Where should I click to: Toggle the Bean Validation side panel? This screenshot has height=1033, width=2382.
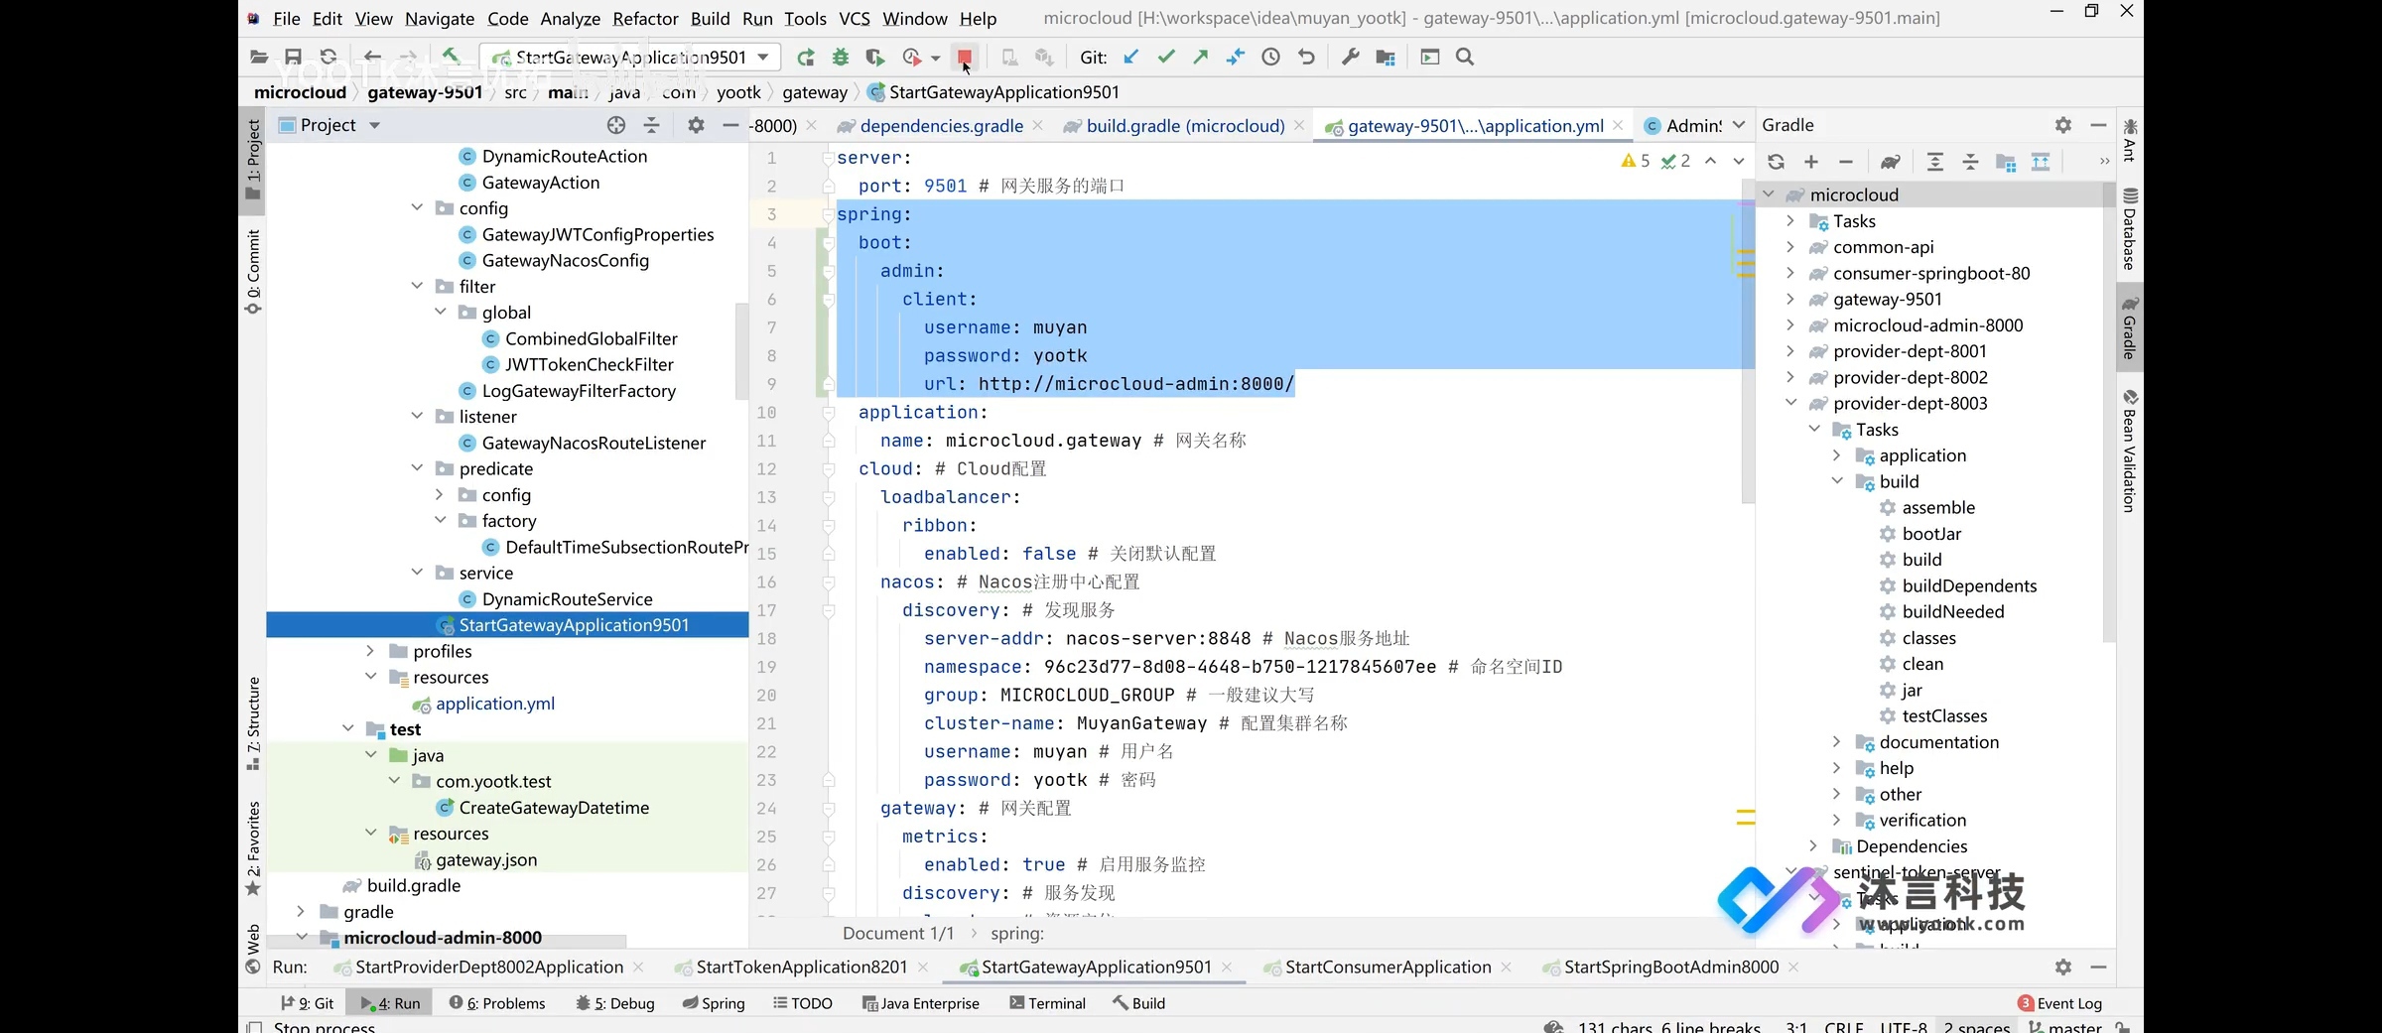pyautogui.click(x=2129, y=451)
